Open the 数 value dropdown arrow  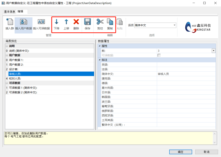(213, 51)
